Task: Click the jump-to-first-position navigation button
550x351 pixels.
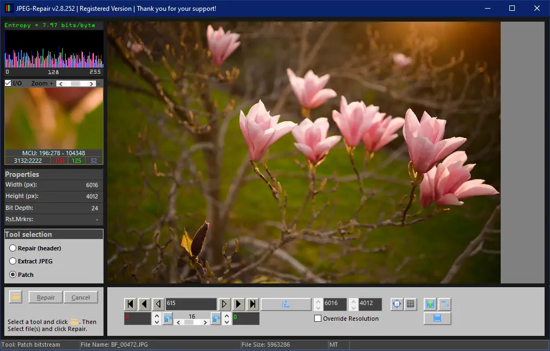Action: 130,304
